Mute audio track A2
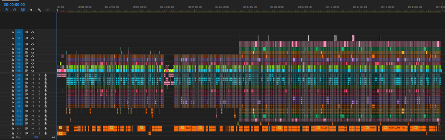Screen dimensions: 445x140 tap(33, 79)
